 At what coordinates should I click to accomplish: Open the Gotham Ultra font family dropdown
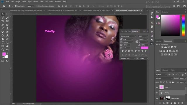tap(128, 36)
